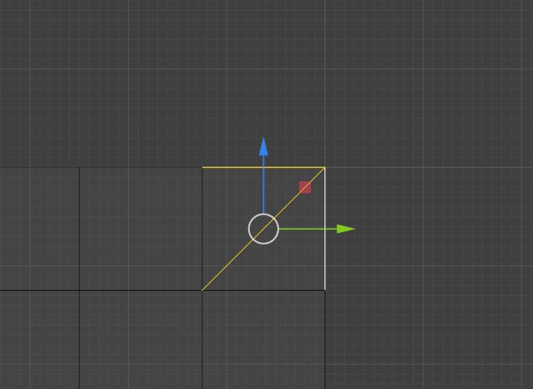Click the red plane handle square
Screen dimensions: 533x389
(x=305, y=187)
